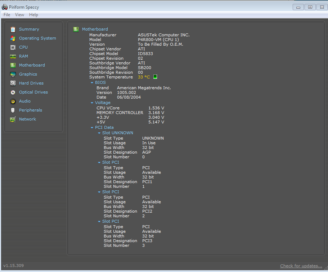Click the Graphics monitor icon in sidebar
This screenshot has width=328, height=272.
(13, 74)
